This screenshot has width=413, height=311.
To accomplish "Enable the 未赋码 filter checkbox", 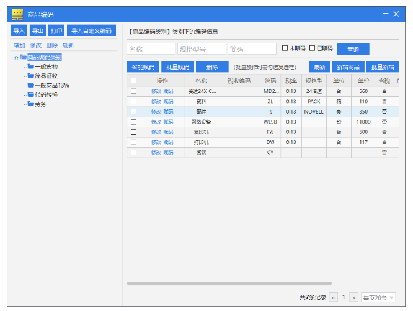I will tap(285, 48).
